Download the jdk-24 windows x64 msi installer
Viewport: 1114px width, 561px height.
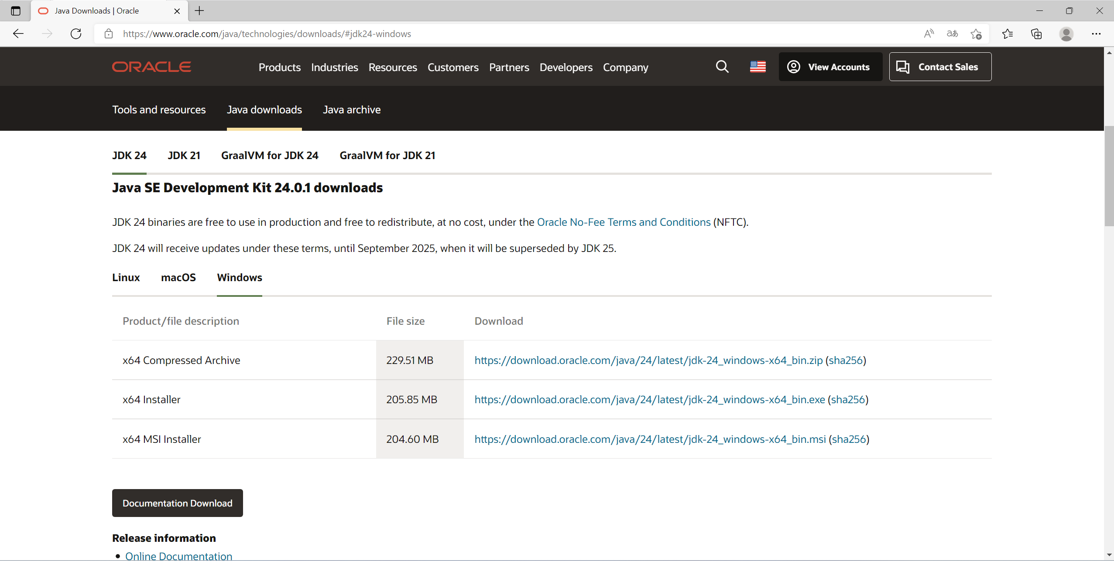(650, 439)
